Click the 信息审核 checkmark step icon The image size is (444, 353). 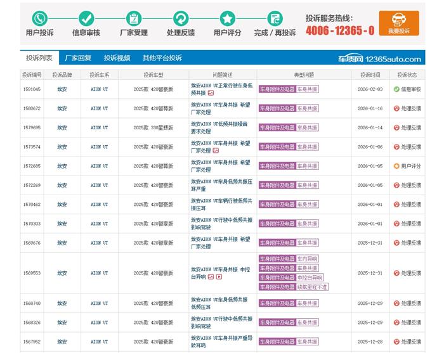click(x=86, y=18)
